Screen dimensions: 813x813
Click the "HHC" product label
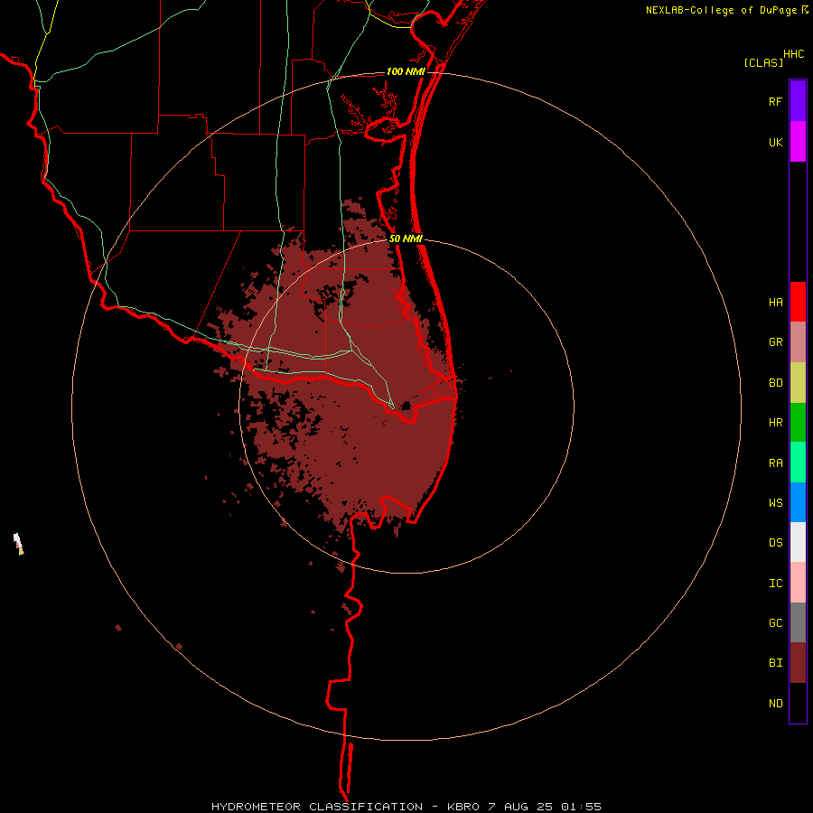(794, 54)
